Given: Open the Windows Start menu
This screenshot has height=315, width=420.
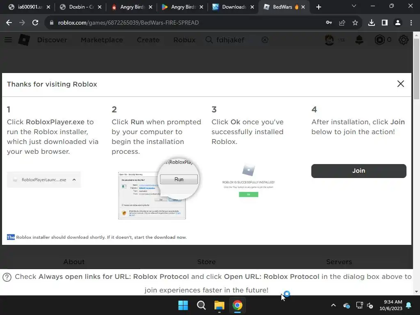Looking at the screenshot, I should pyautogui.click(x=183, y=305).
